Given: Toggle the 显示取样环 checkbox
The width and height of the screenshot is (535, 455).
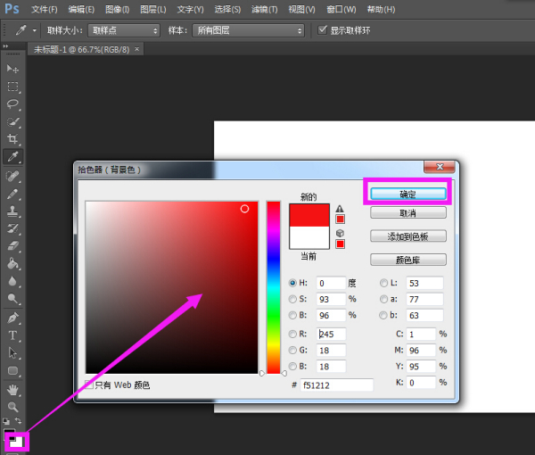Looking at the screenshot, I should [x=322, y=30].
